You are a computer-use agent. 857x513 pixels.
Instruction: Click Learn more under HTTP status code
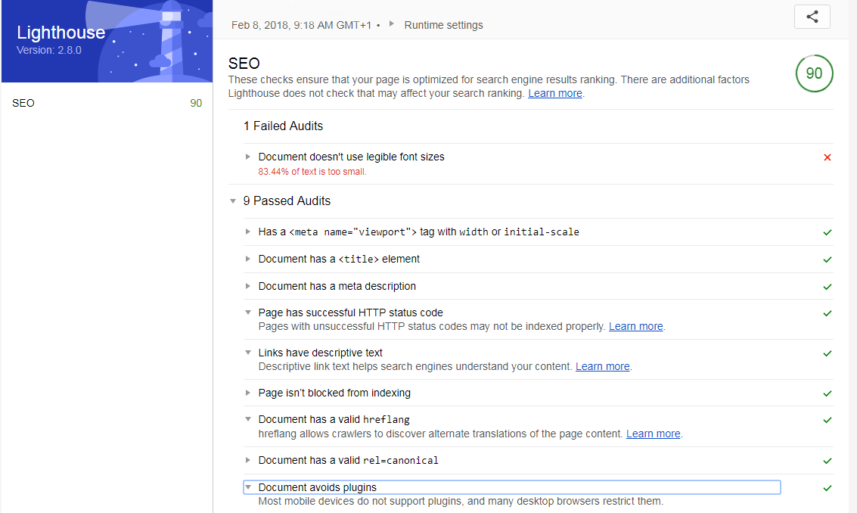tap(635, 326)
